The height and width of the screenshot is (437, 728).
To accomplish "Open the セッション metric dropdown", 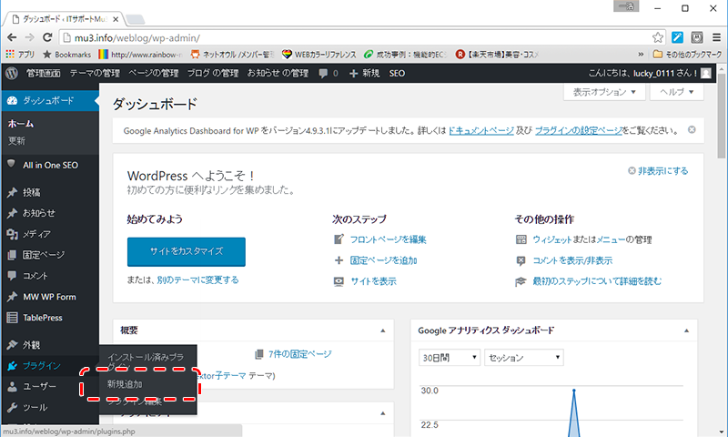I will 524,358.
